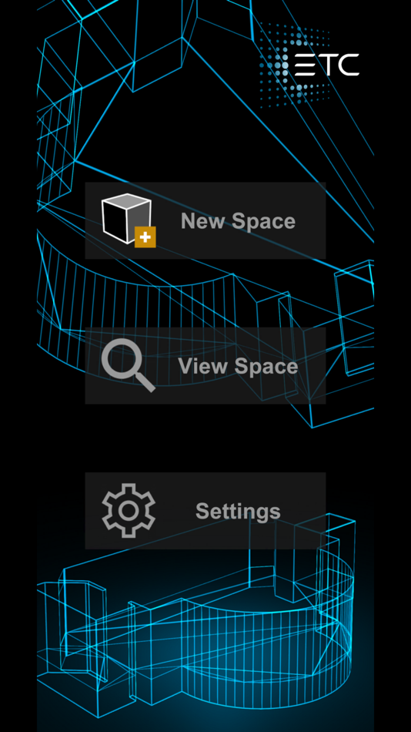Tap the magnifying glass handle

coord(145,382)
